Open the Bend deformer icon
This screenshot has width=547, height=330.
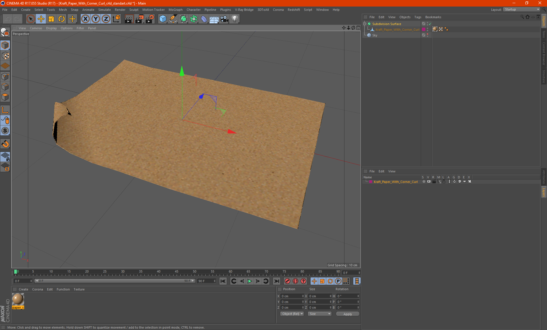click(x=204, y=19)
